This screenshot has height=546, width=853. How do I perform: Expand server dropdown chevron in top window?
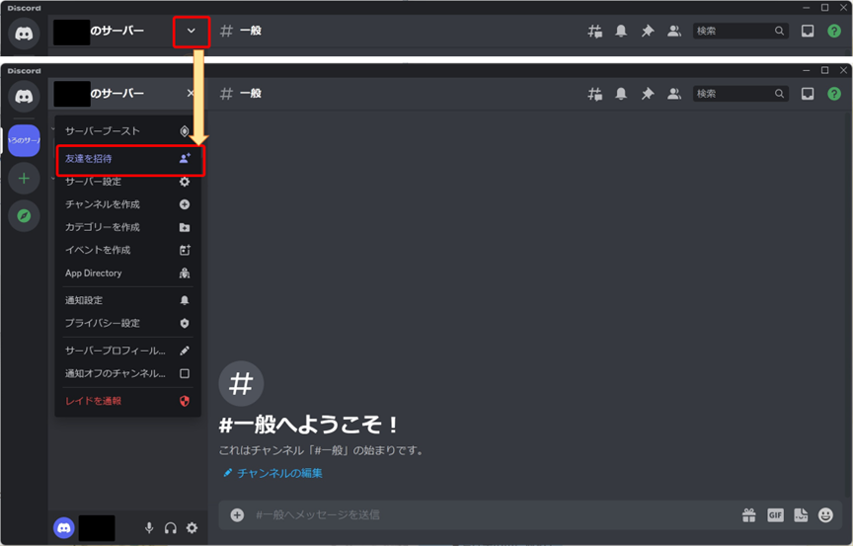coord(191,31)
